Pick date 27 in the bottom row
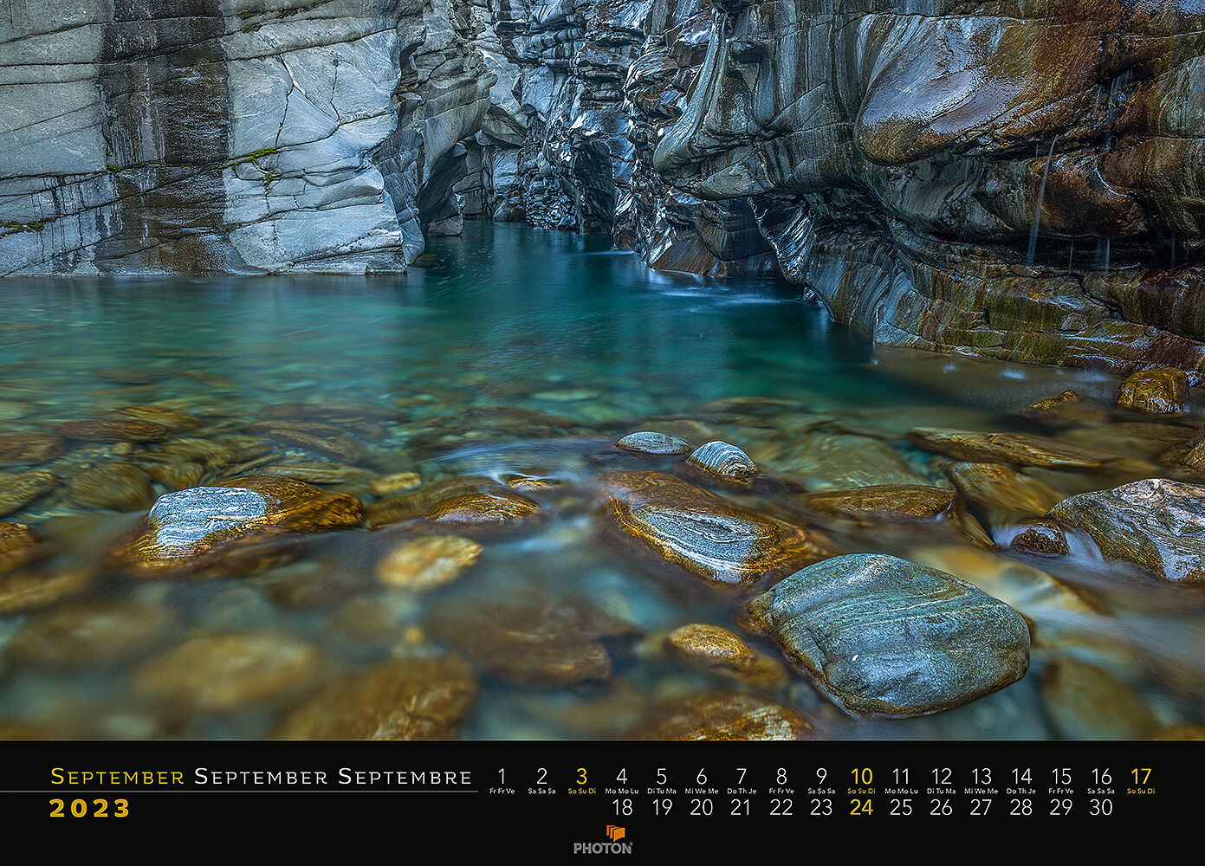 (x=981, y=807)
